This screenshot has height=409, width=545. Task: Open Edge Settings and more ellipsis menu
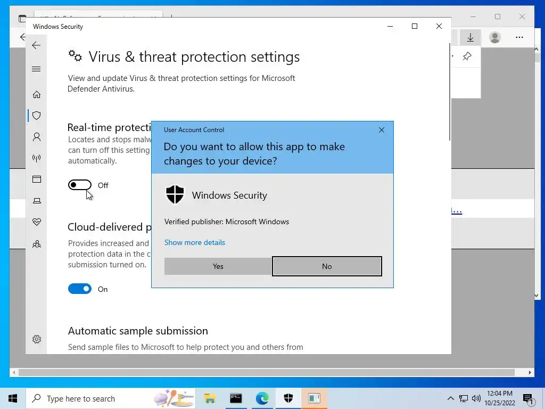(519, 37)
